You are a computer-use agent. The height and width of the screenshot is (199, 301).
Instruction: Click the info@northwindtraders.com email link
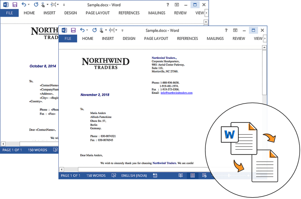click(176, 93)
